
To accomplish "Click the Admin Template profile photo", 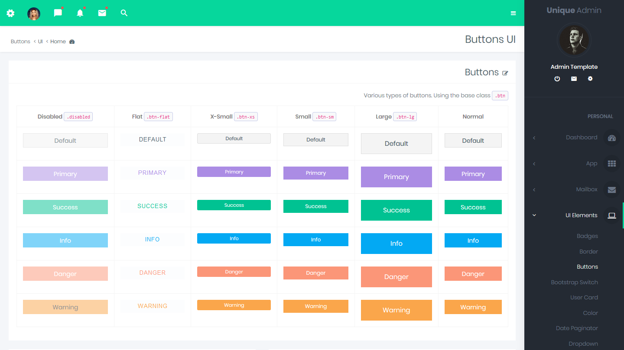I will [574, 40].
